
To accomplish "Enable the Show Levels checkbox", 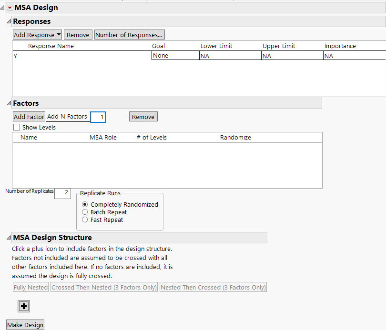I will (17, 128).
